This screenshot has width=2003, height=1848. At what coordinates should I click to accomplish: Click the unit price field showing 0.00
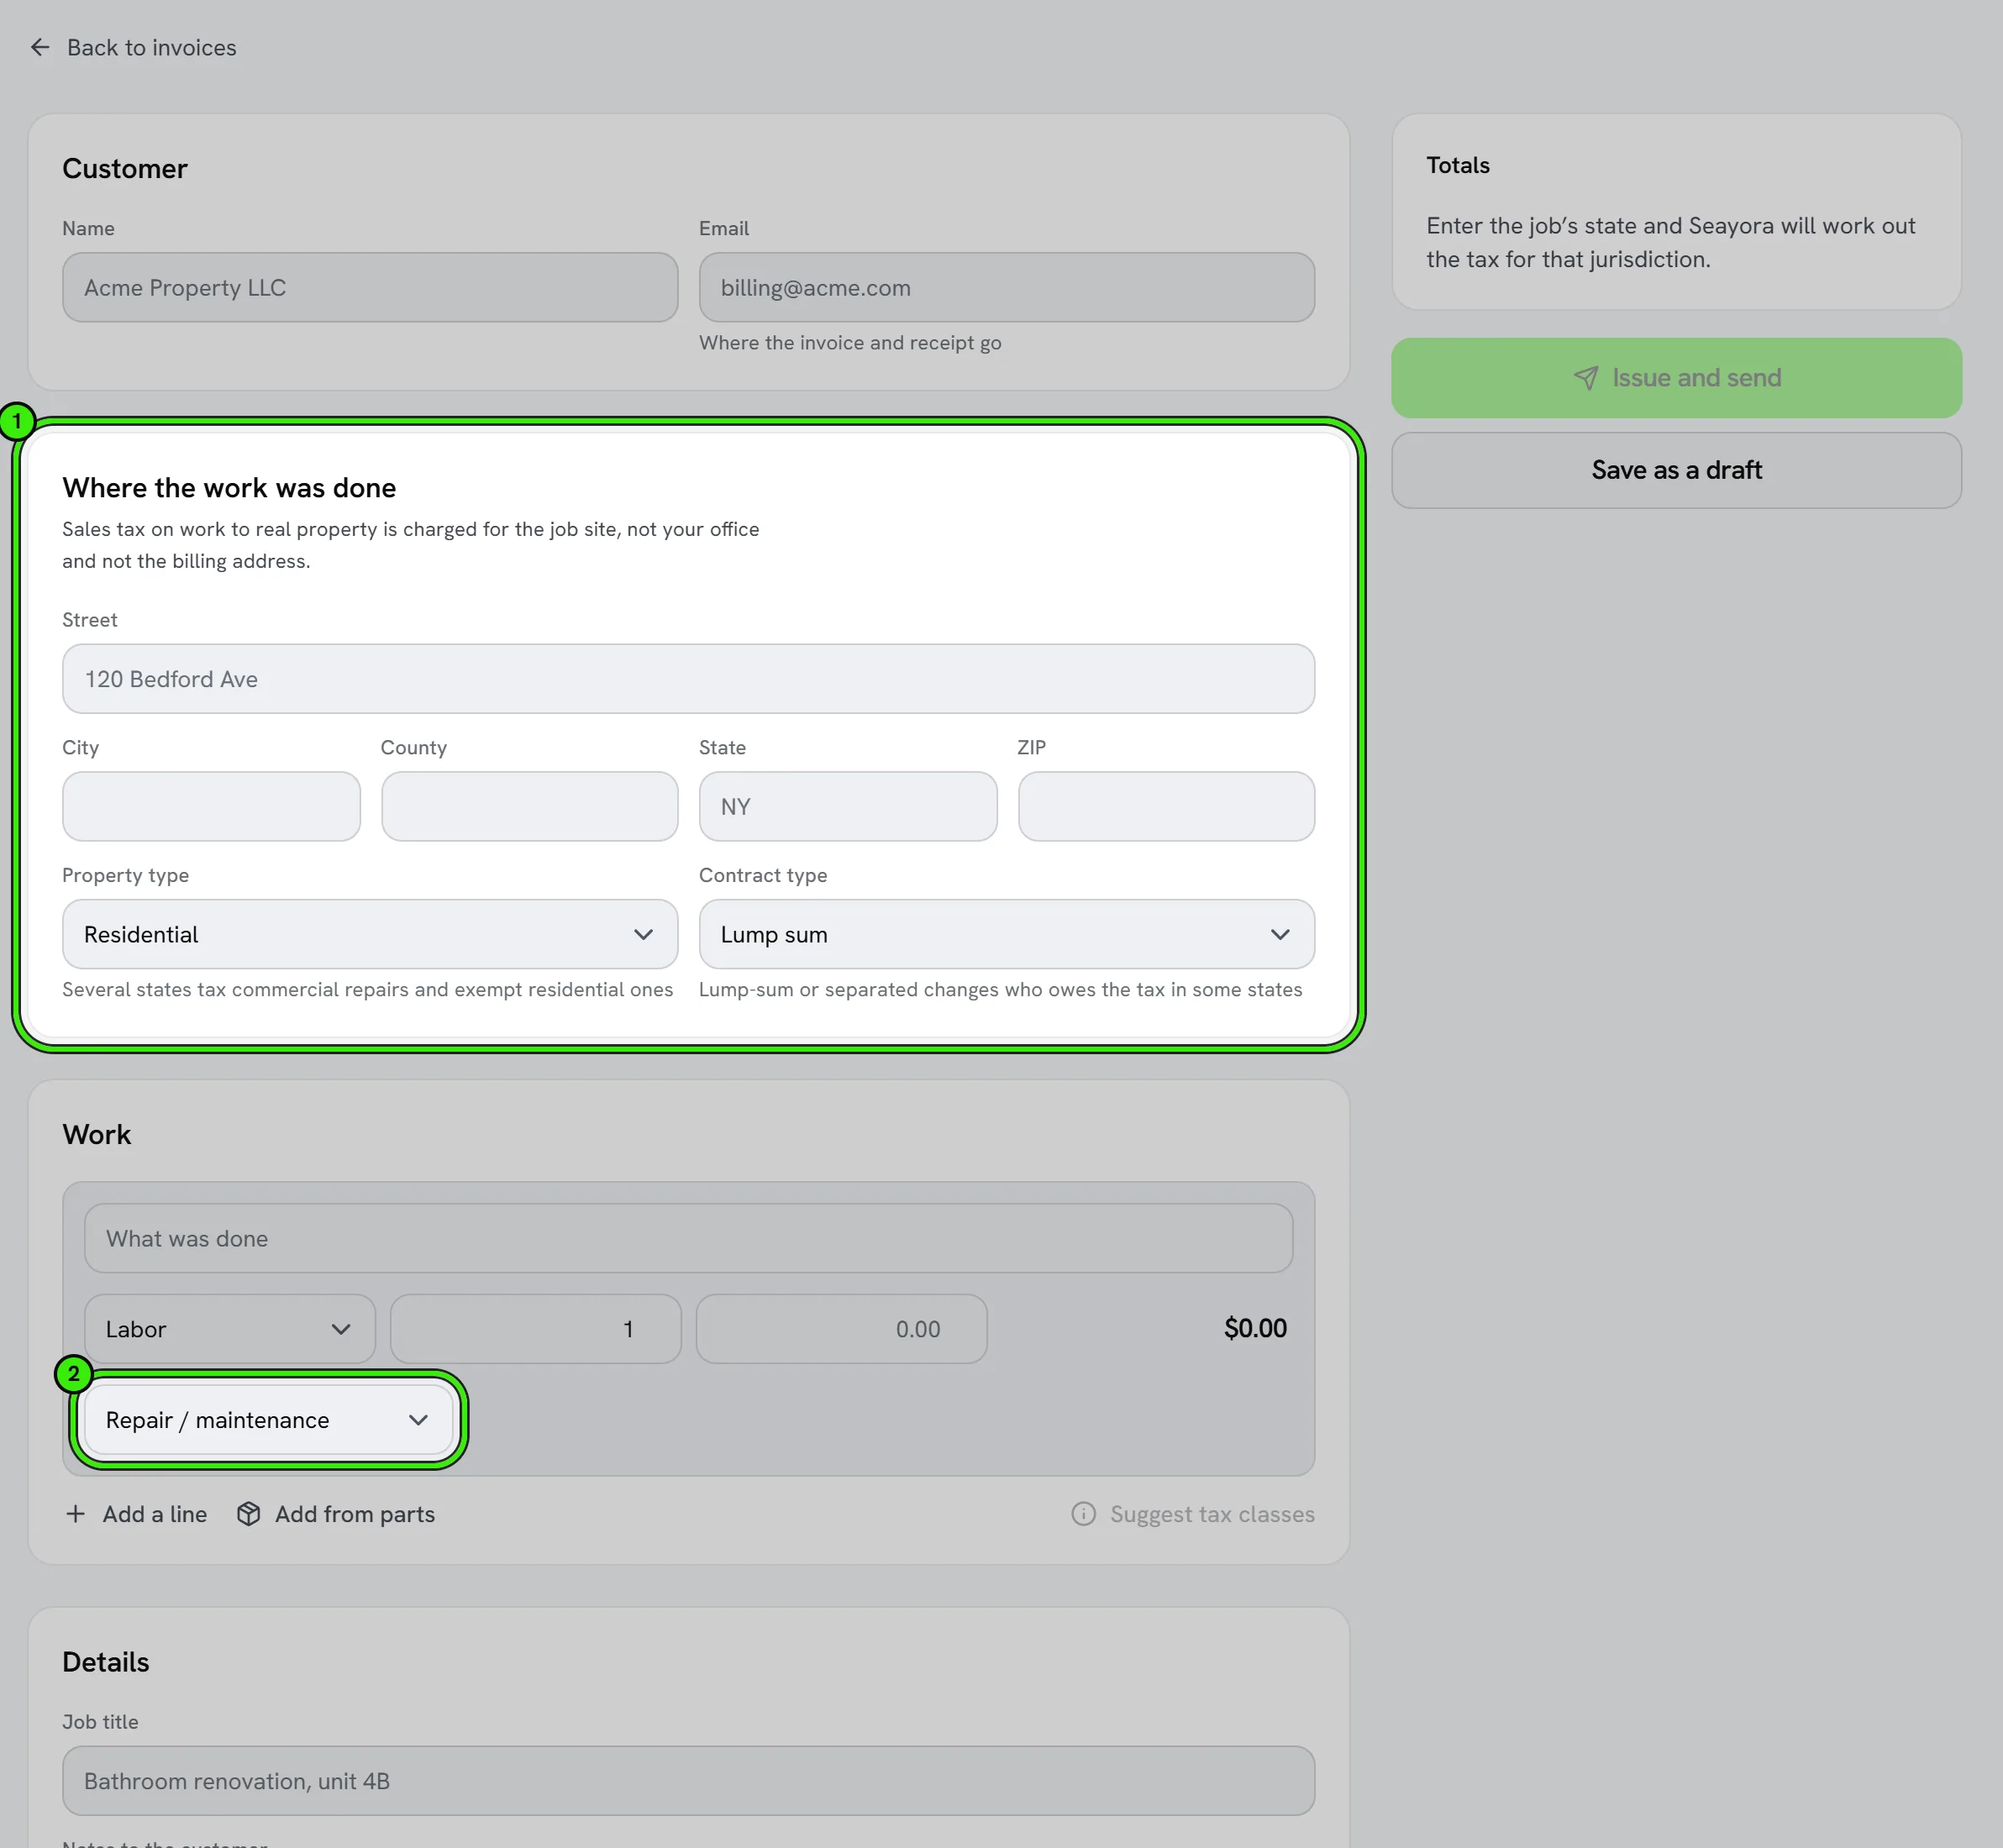841,1328
